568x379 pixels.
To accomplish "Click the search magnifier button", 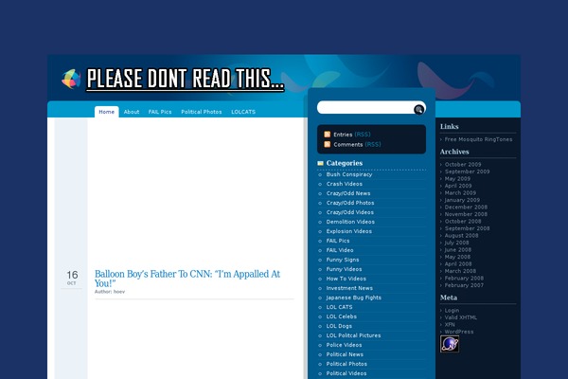I will click(x=418, y=110).
